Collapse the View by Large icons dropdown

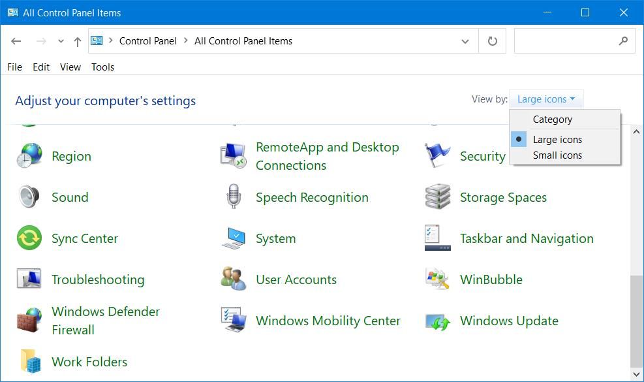click(545, 99)
